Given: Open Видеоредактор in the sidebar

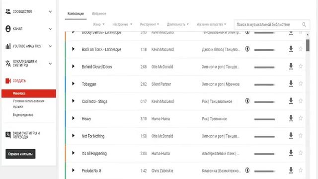Looking at the screenshot, I should pos(23,115).
